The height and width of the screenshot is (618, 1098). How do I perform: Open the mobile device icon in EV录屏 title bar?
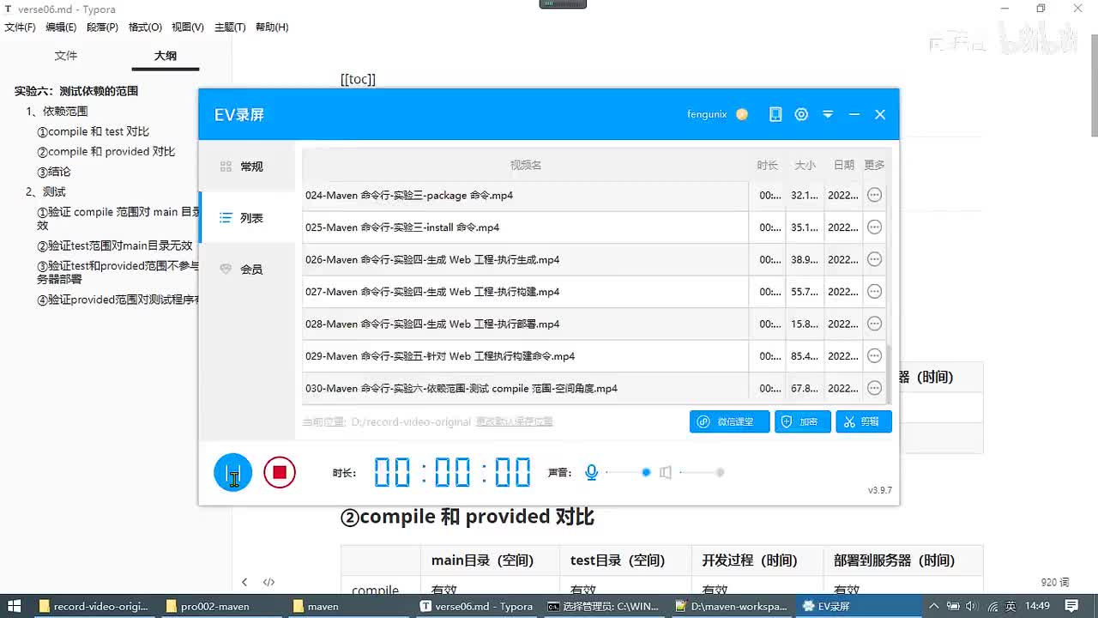point(775,114)
